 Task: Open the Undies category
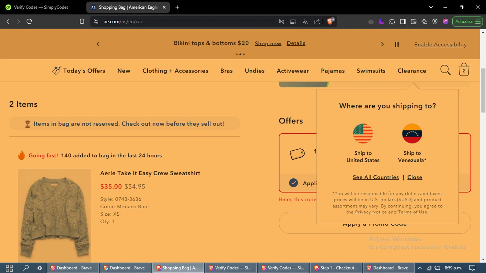255,71
